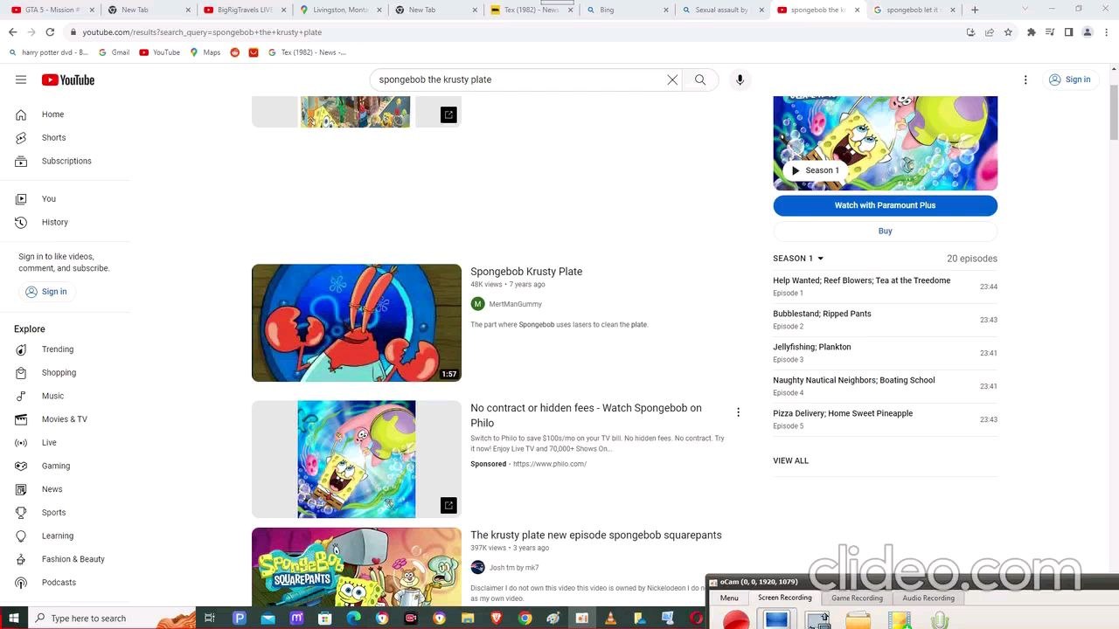1119x629 pixels.
Task: Click Watch with Paramount Plus
Action: coord(885,205)
